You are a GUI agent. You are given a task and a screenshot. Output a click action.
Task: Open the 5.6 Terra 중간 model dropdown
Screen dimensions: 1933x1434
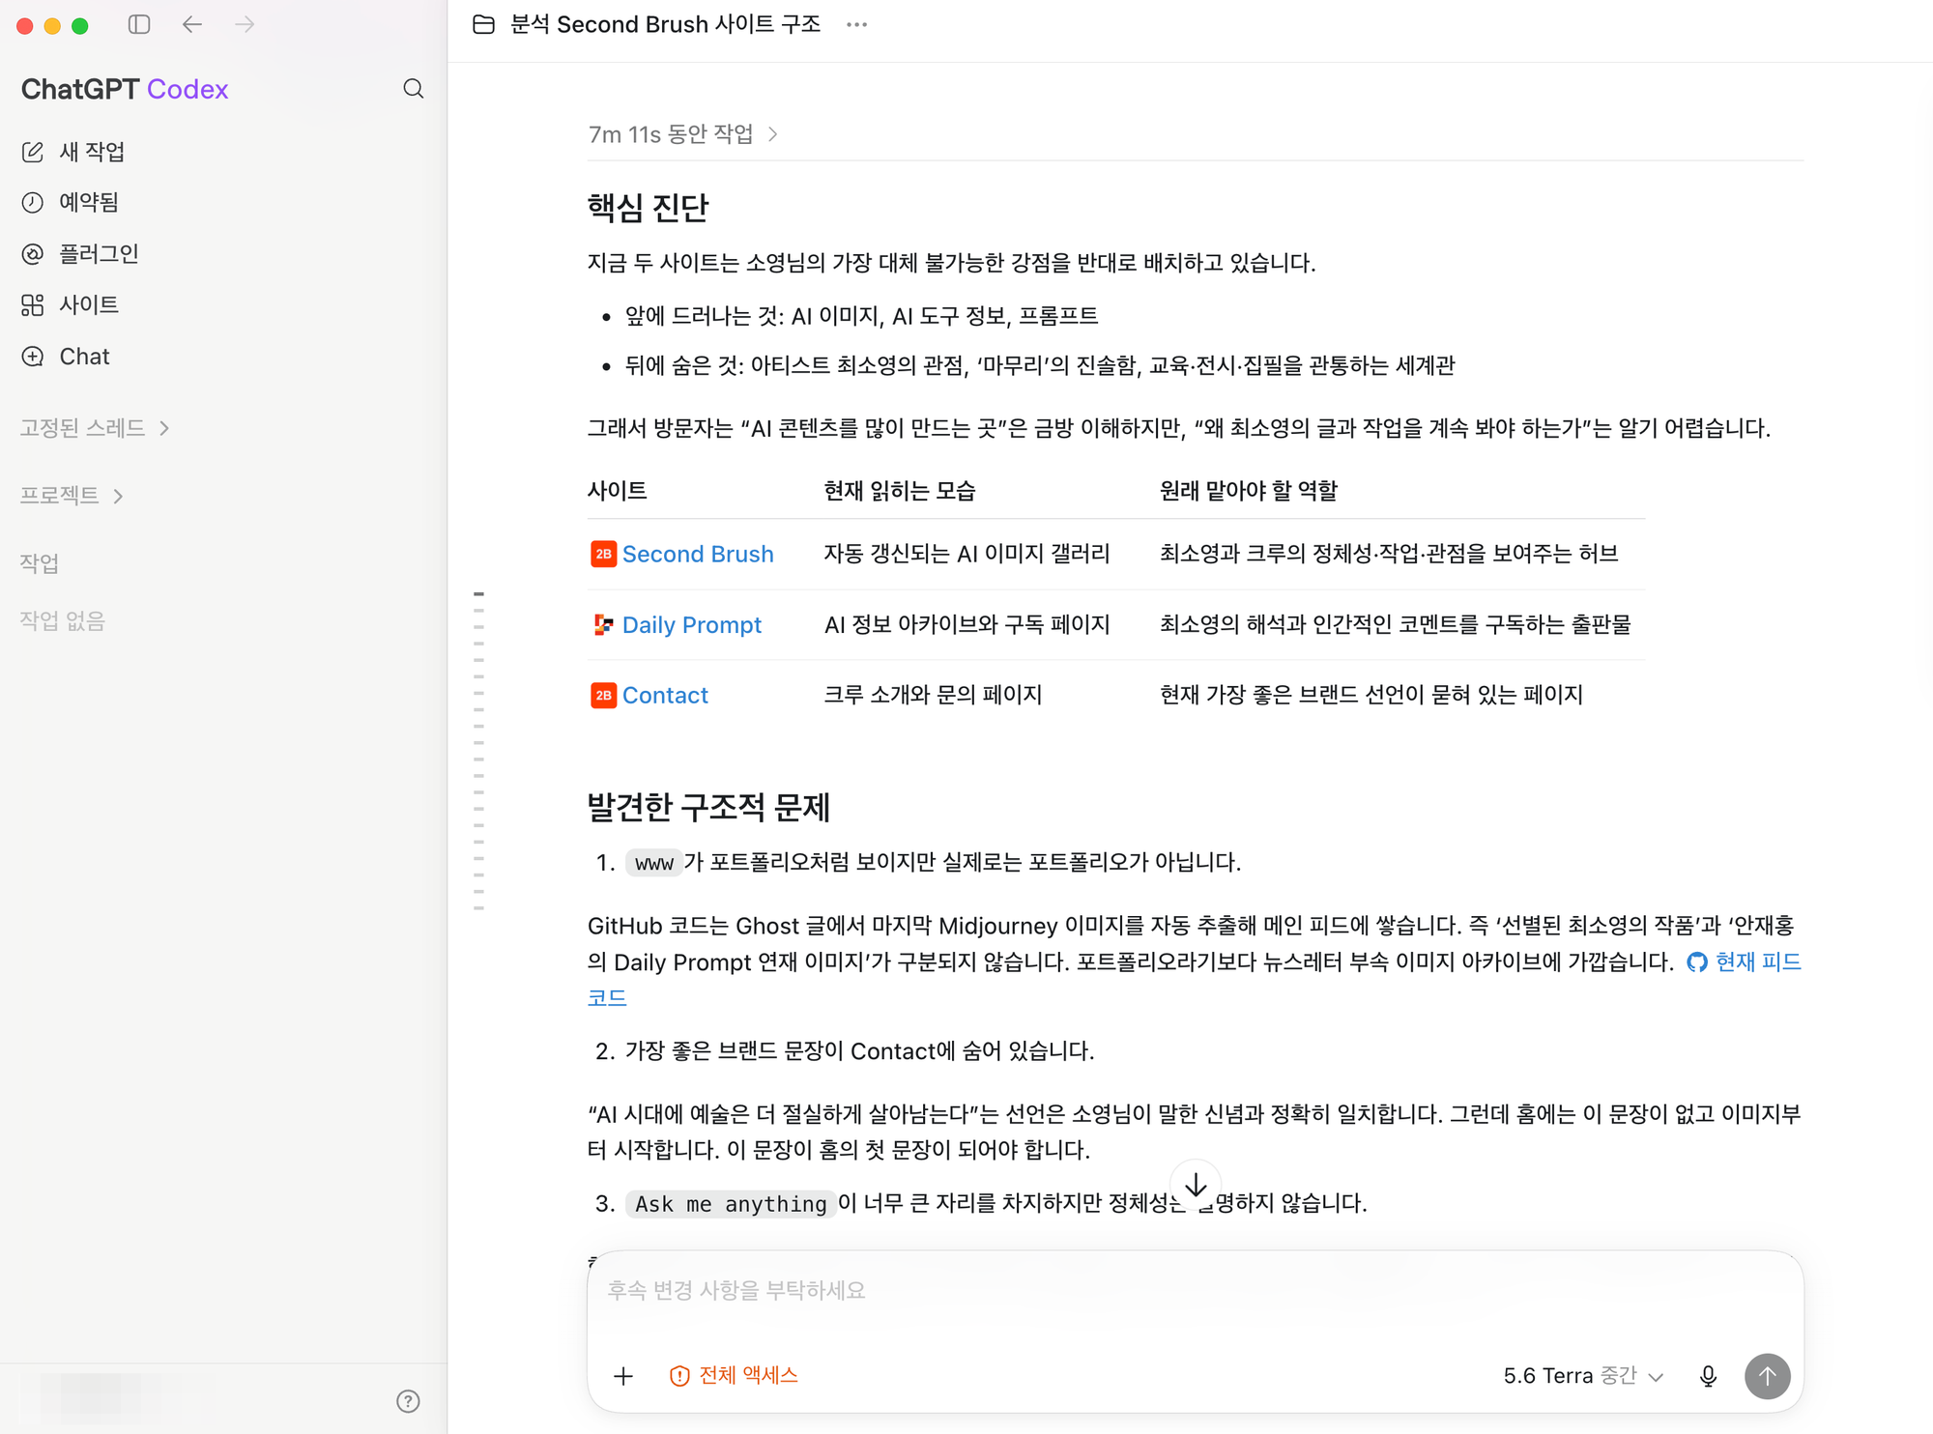1583,1376
